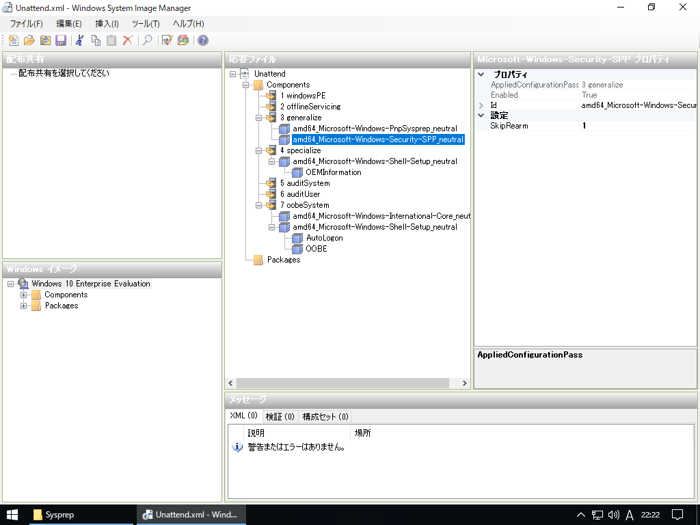The height and width of the screenshot is (525, 700).
Task: Switch to the 構成セット (0) tab
Action: 325,416
